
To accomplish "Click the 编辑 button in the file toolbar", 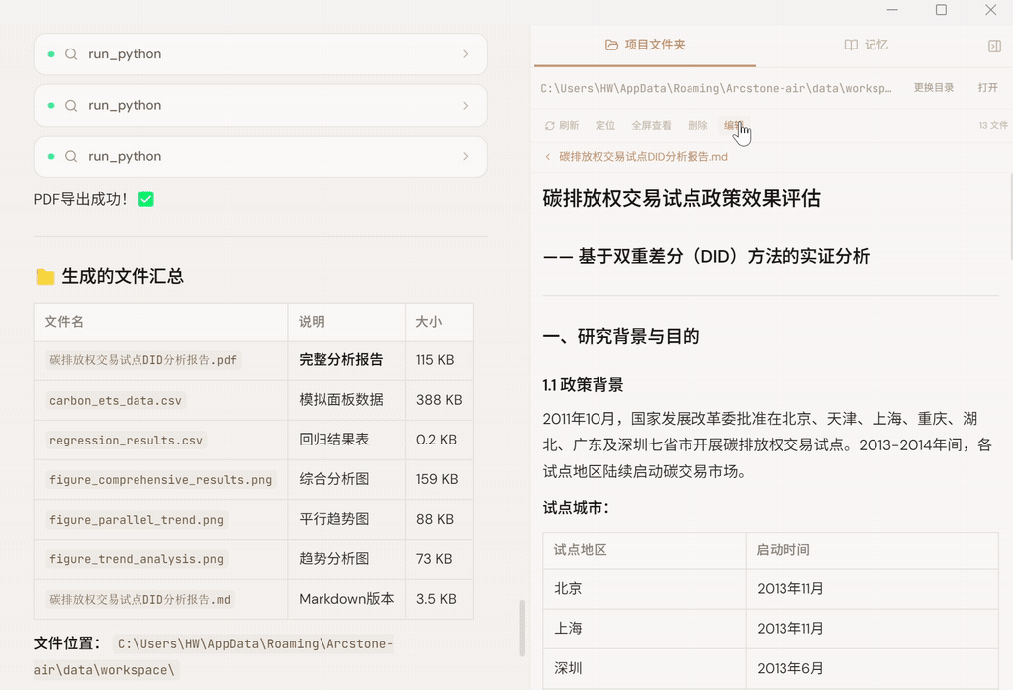I will tap(733, 126).
